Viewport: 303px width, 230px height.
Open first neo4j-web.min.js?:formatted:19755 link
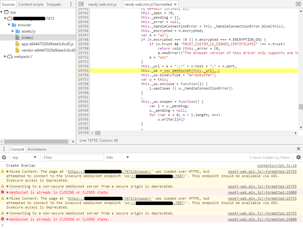tap(262, 171)
